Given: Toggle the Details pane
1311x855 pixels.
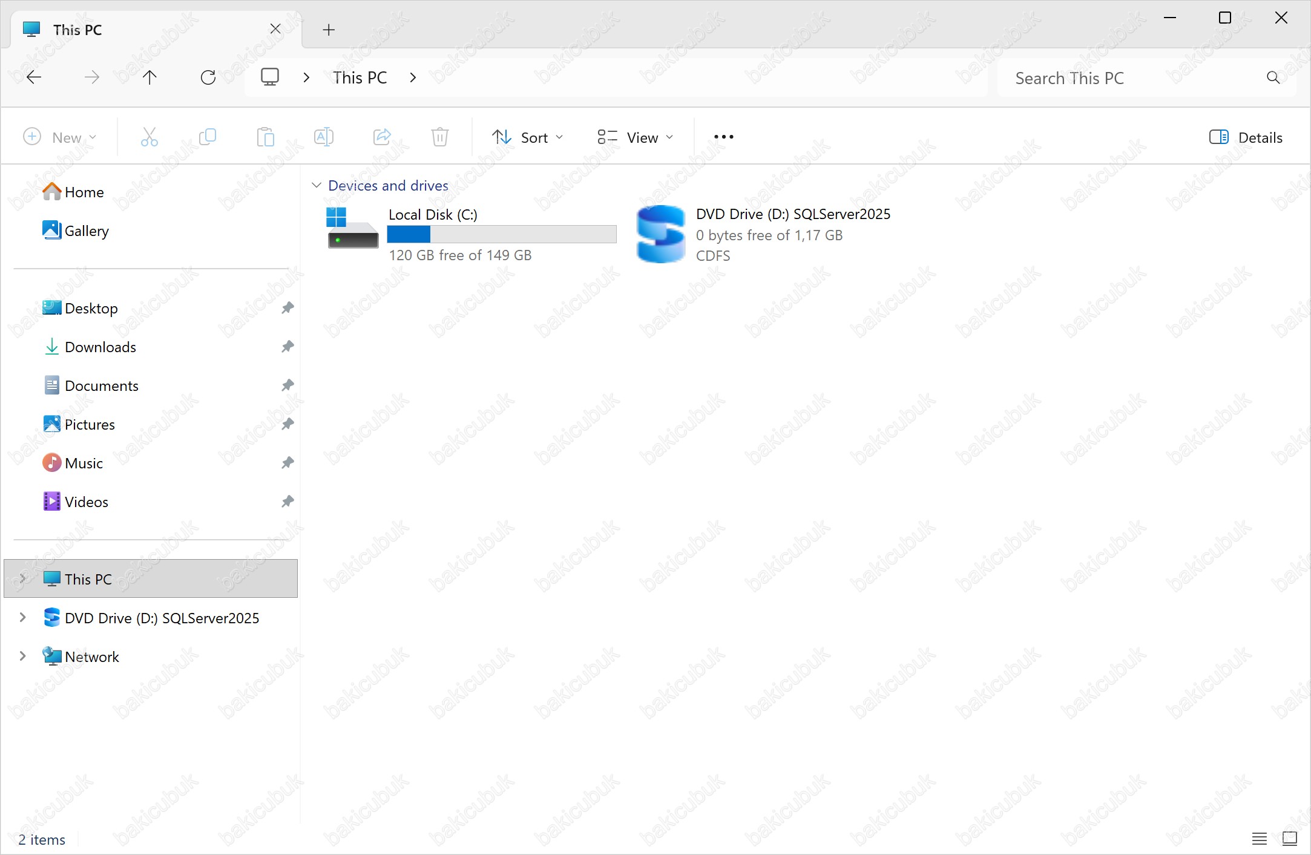Looking at the screenshot, I should 1246,137.
